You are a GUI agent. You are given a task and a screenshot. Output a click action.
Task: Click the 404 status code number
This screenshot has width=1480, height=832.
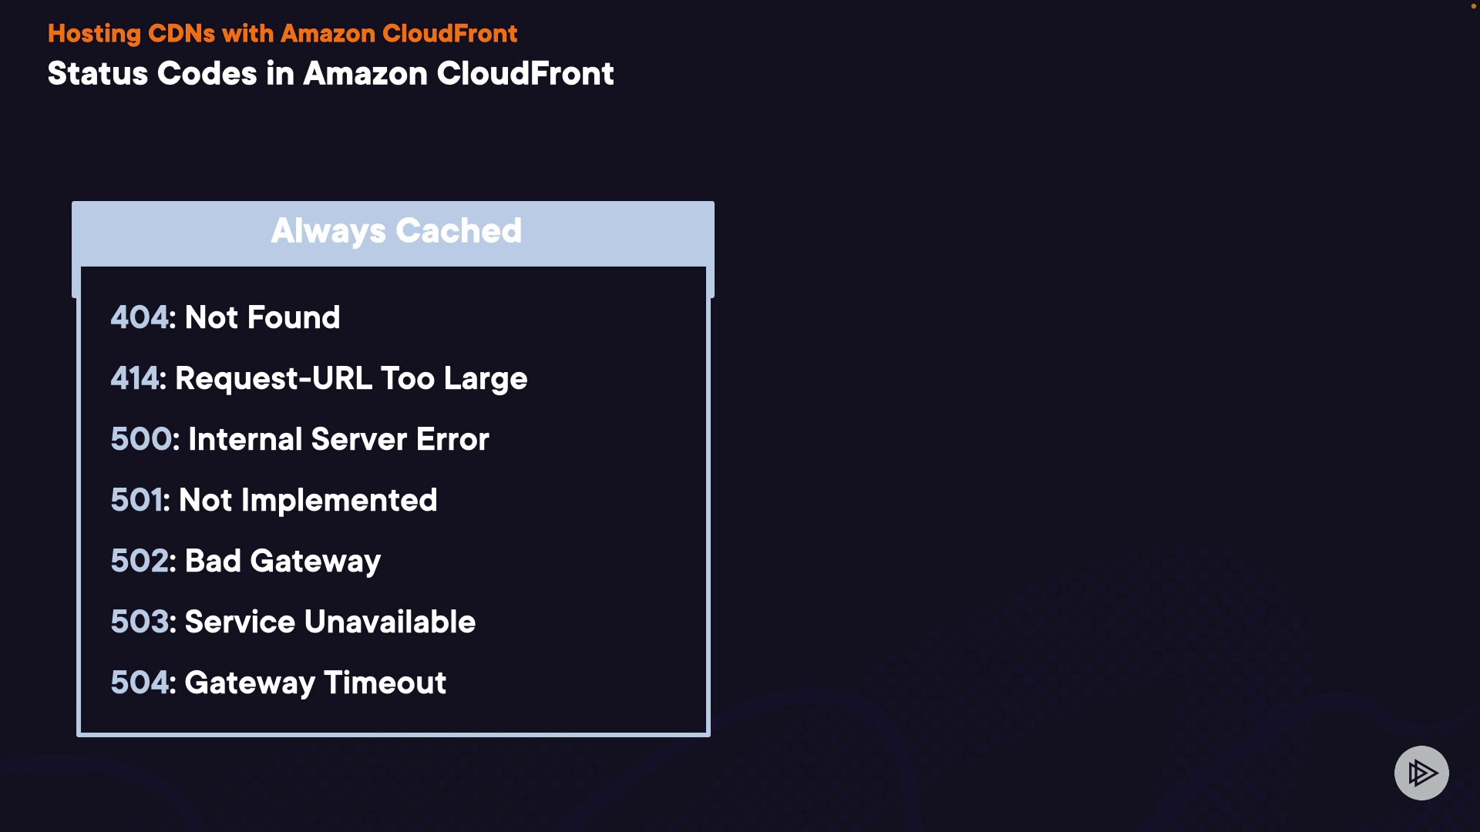[139, 317]
